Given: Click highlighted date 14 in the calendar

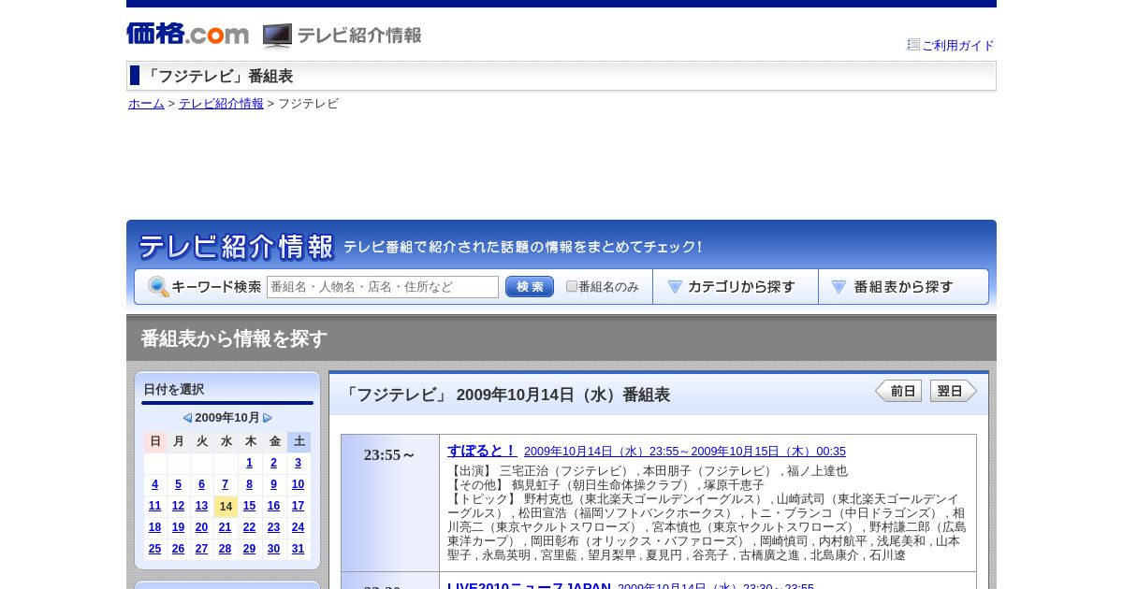Looking at the screenshot, I should 226,507.
